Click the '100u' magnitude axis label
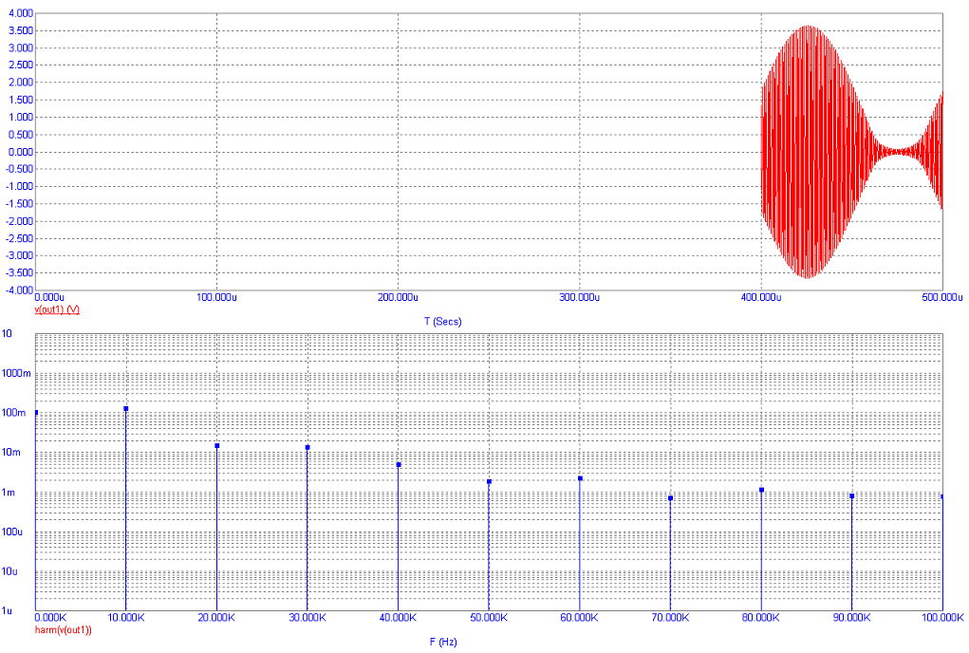 point(12,532)
